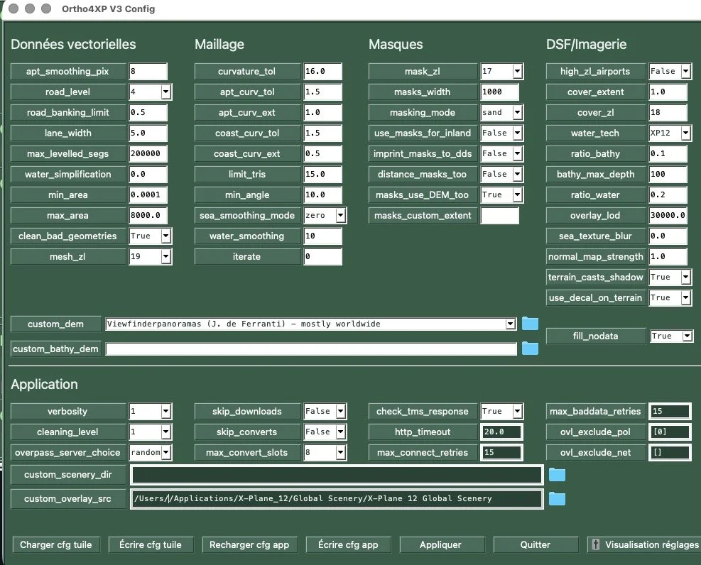
Task: Open high_zl_airports dropdown
Action: (x=686, y=71)
